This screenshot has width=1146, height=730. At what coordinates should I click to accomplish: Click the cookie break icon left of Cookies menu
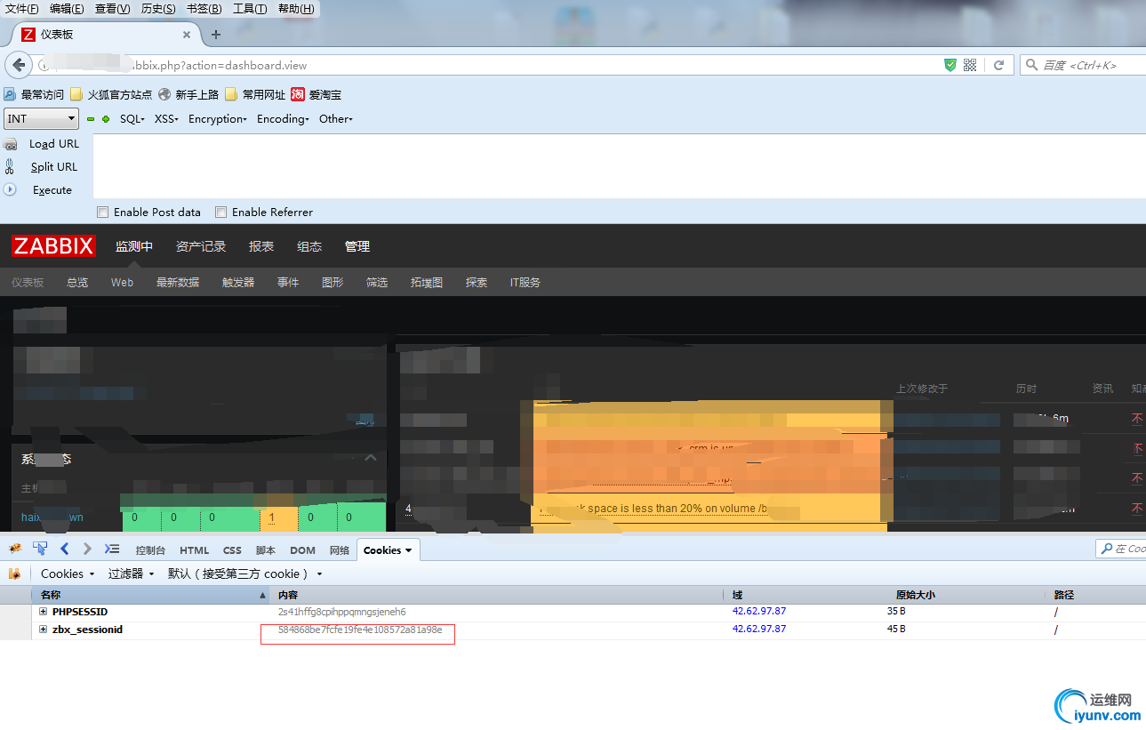(14, 574)
